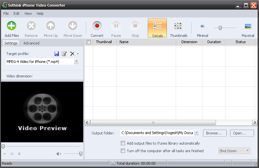The width and height of the screenshot is (259, 168).
Task: Start conversion with the Convert icon
Action: tap(97, 26)
